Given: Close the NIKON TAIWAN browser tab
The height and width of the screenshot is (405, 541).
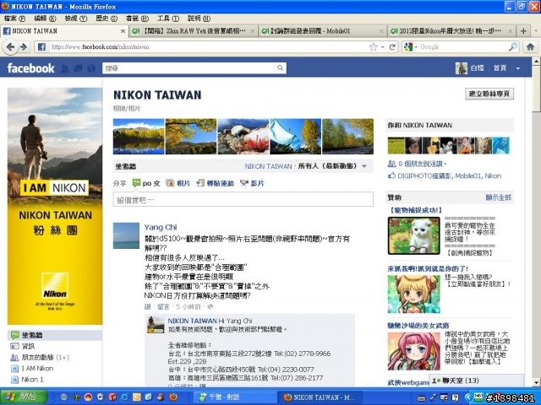Looking at the screenshot, I should pyautogui.click(x=123, y=31).
